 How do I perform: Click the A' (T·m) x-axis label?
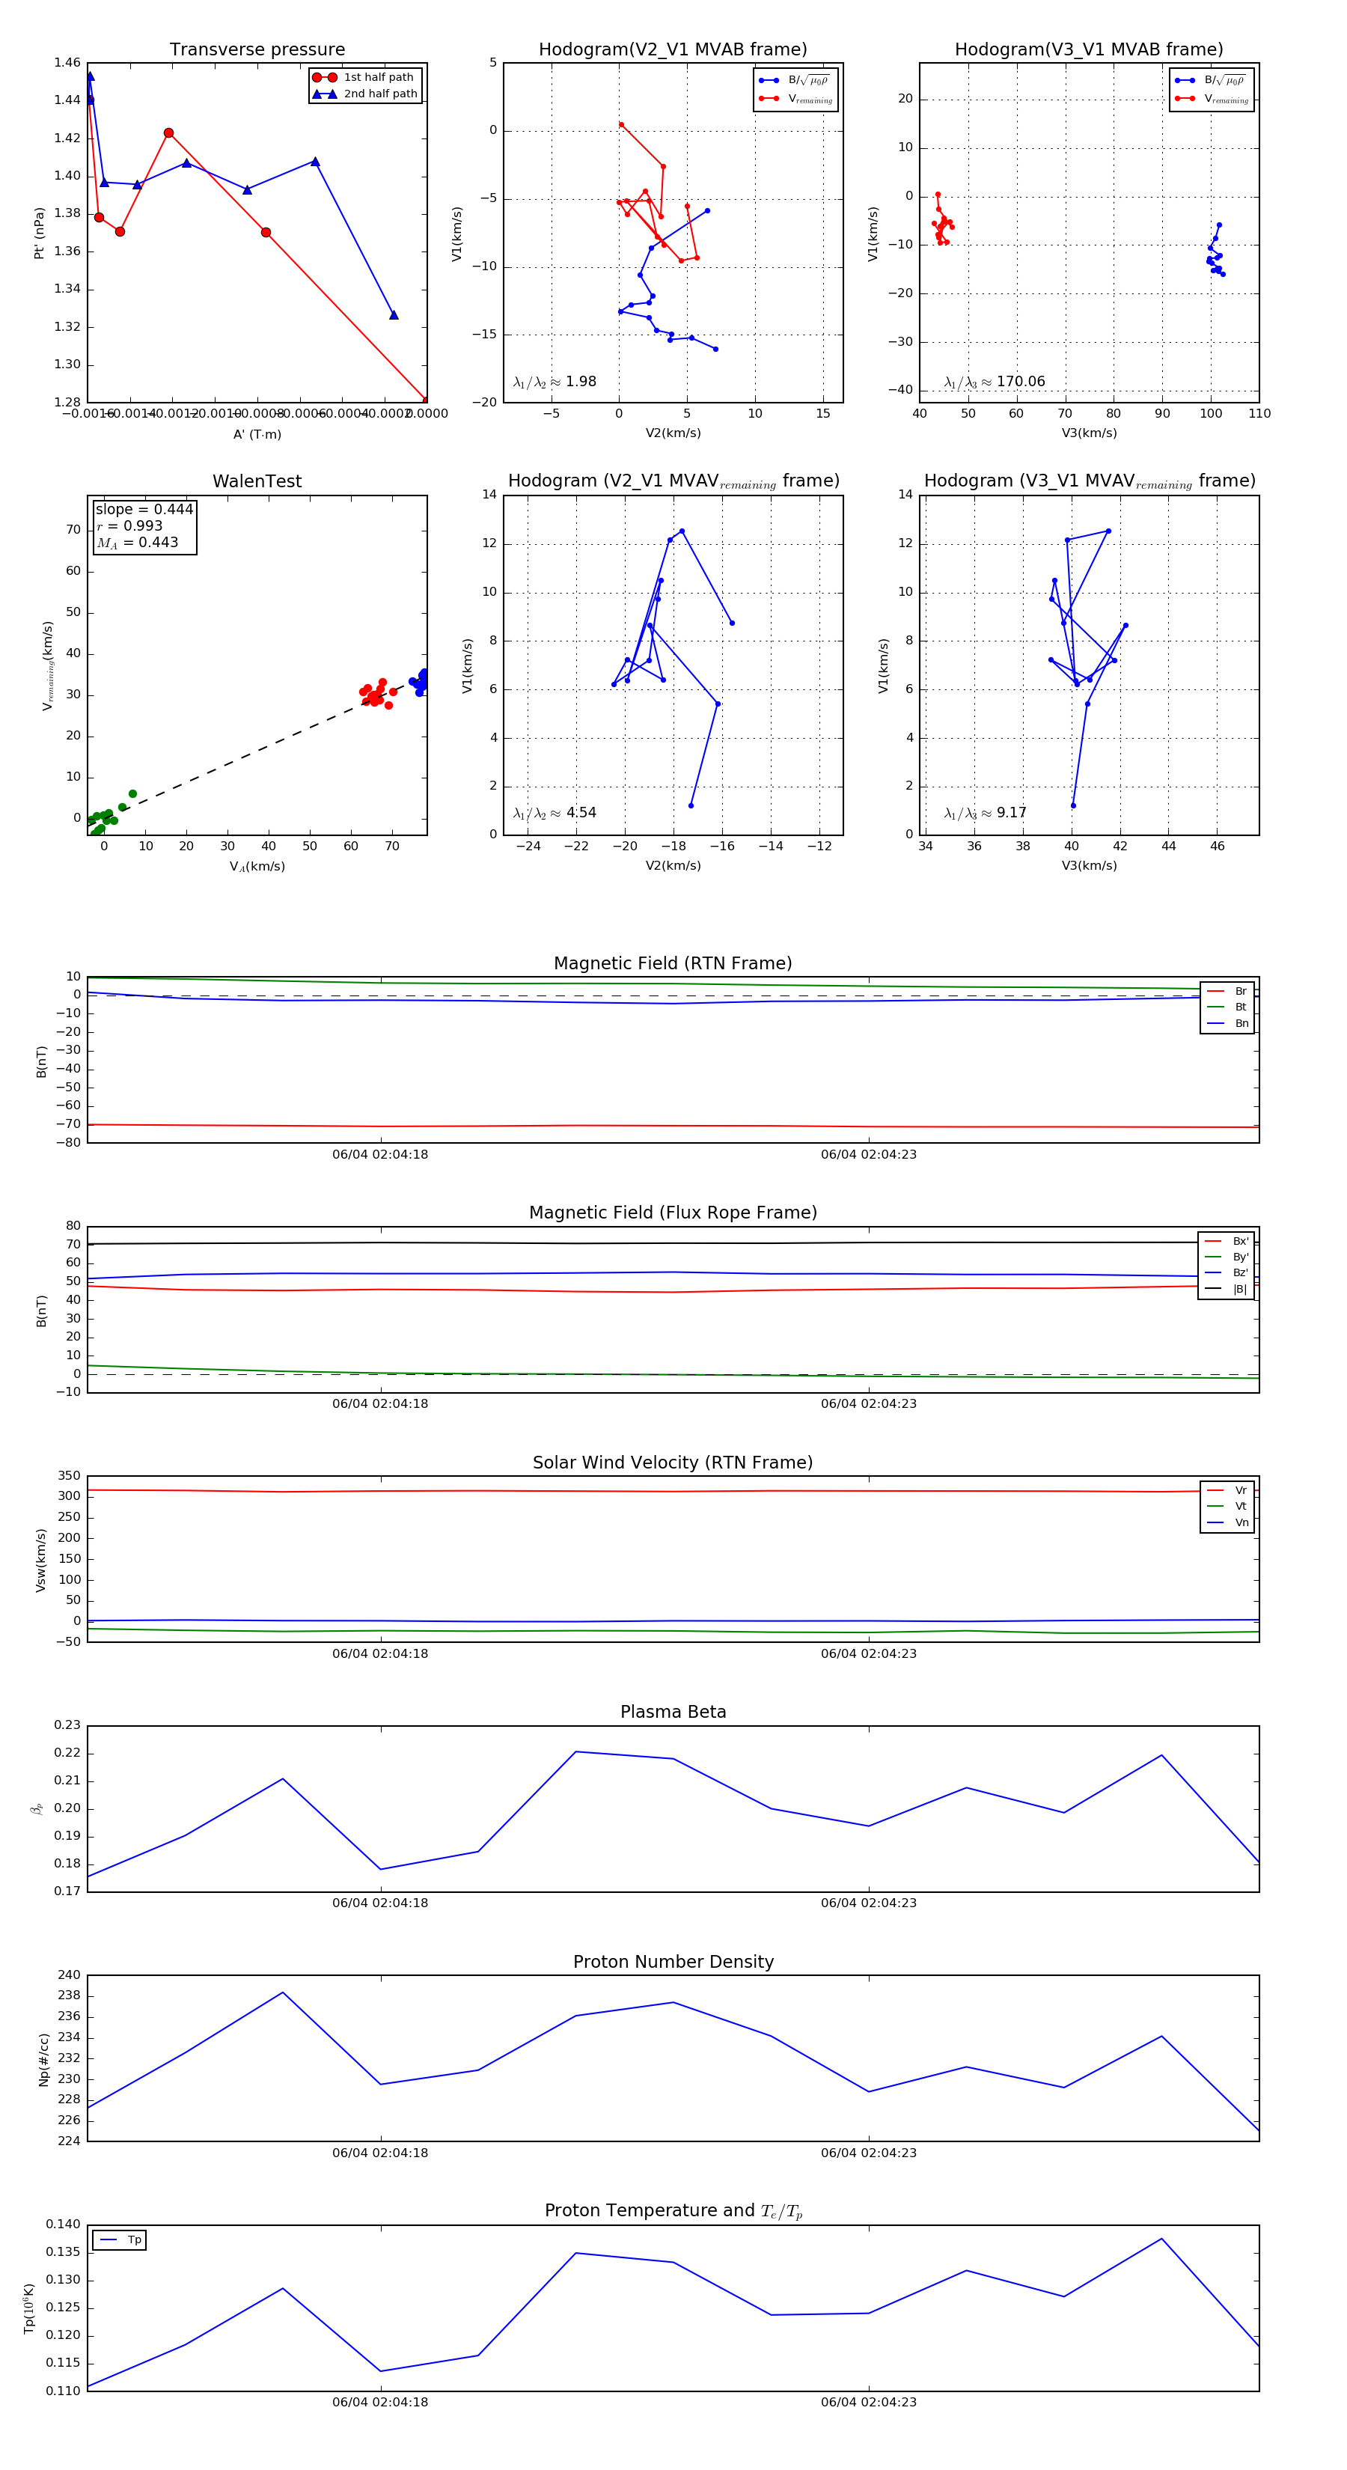[257, 434]
